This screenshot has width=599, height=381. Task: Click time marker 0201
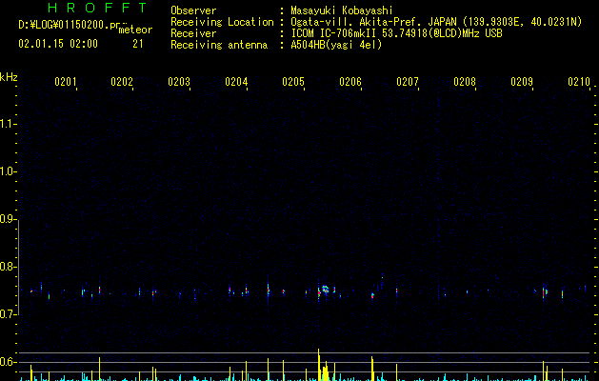tap(66, 81)
